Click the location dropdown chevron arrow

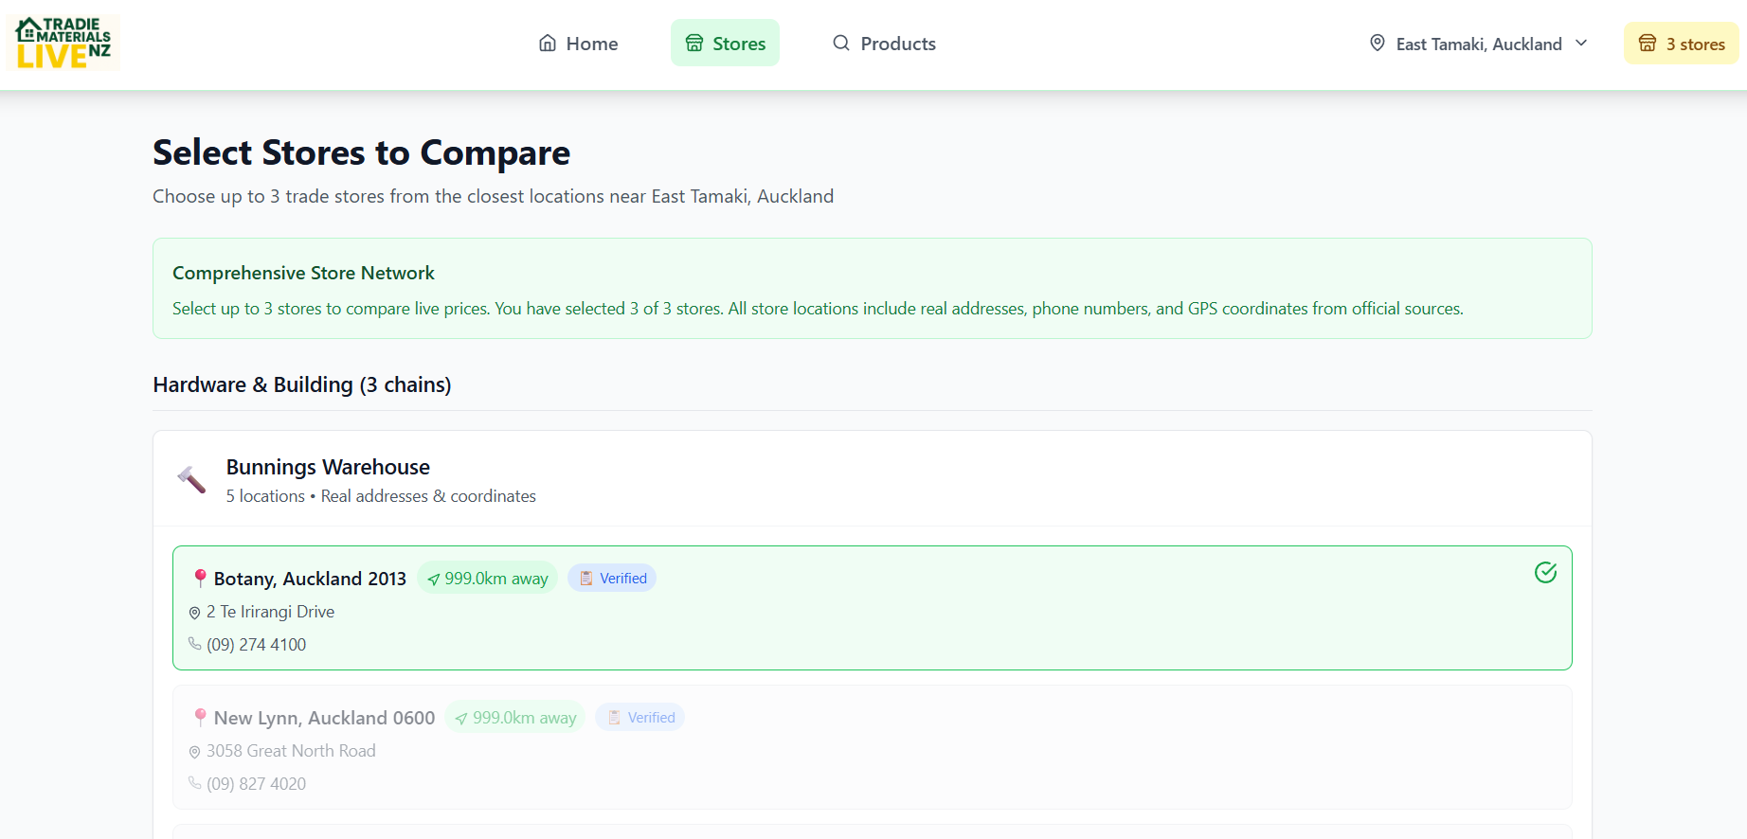(1581, 43)
